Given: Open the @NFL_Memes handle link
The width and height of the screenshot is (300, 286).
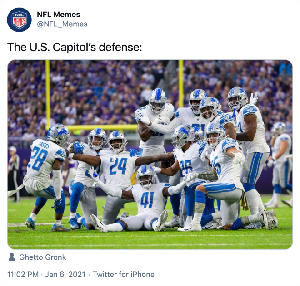Looking at the screenshot, I should click(62, 24).
